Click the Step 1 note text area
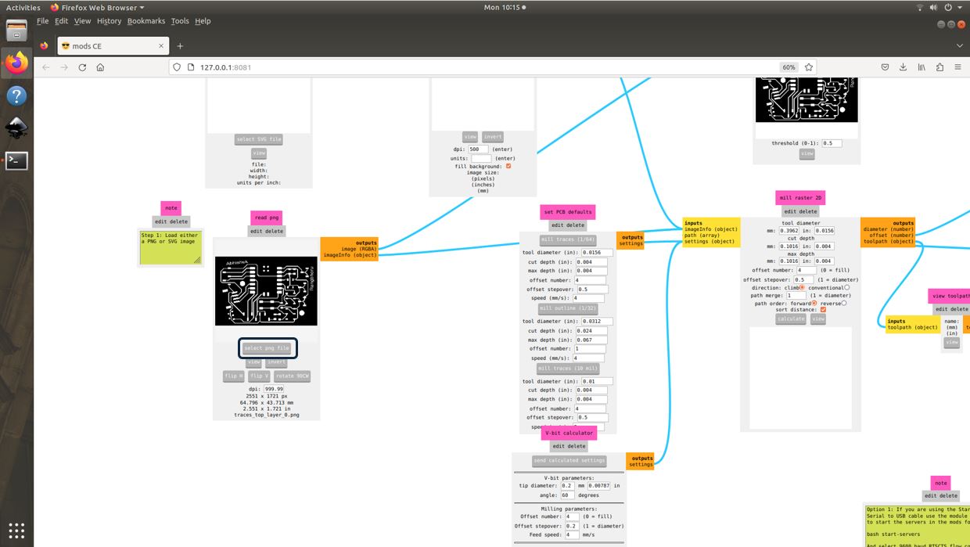970x547 pixels. click(171, 247)
